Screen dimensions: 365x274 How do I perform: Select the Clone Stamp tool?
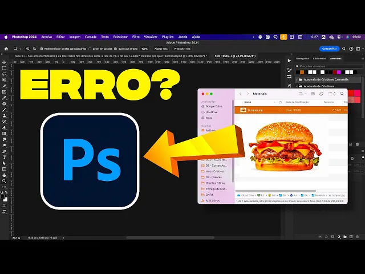[4, 115]
